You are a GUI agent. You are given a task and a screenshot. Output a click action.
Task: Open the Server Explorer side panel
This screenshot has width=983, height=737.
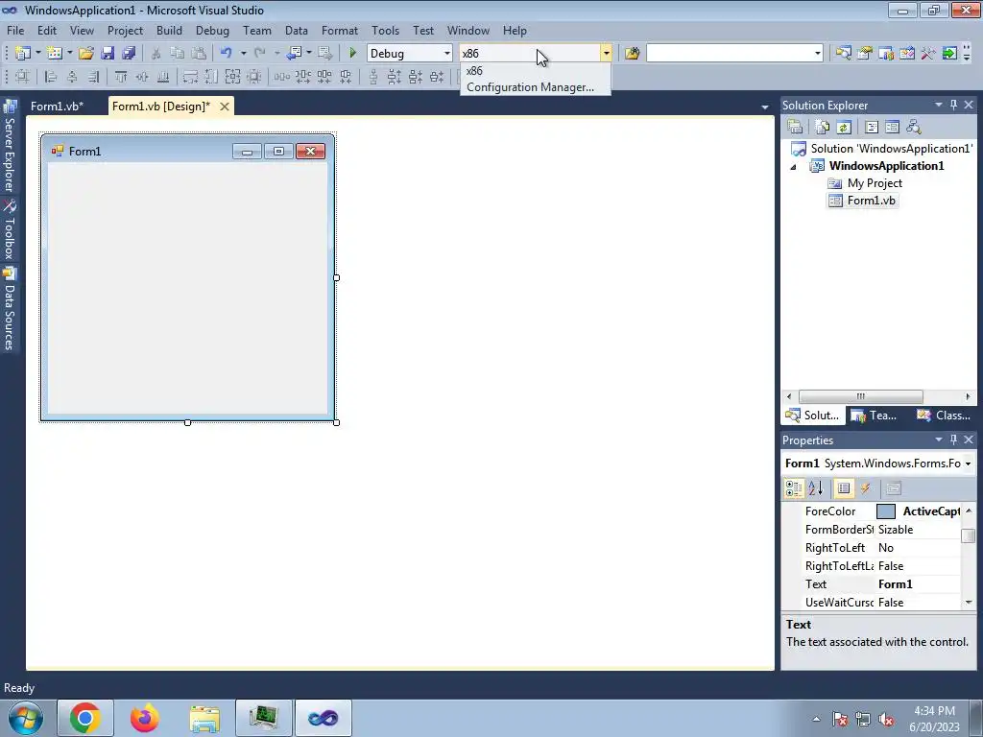click(x=10, y=146)
